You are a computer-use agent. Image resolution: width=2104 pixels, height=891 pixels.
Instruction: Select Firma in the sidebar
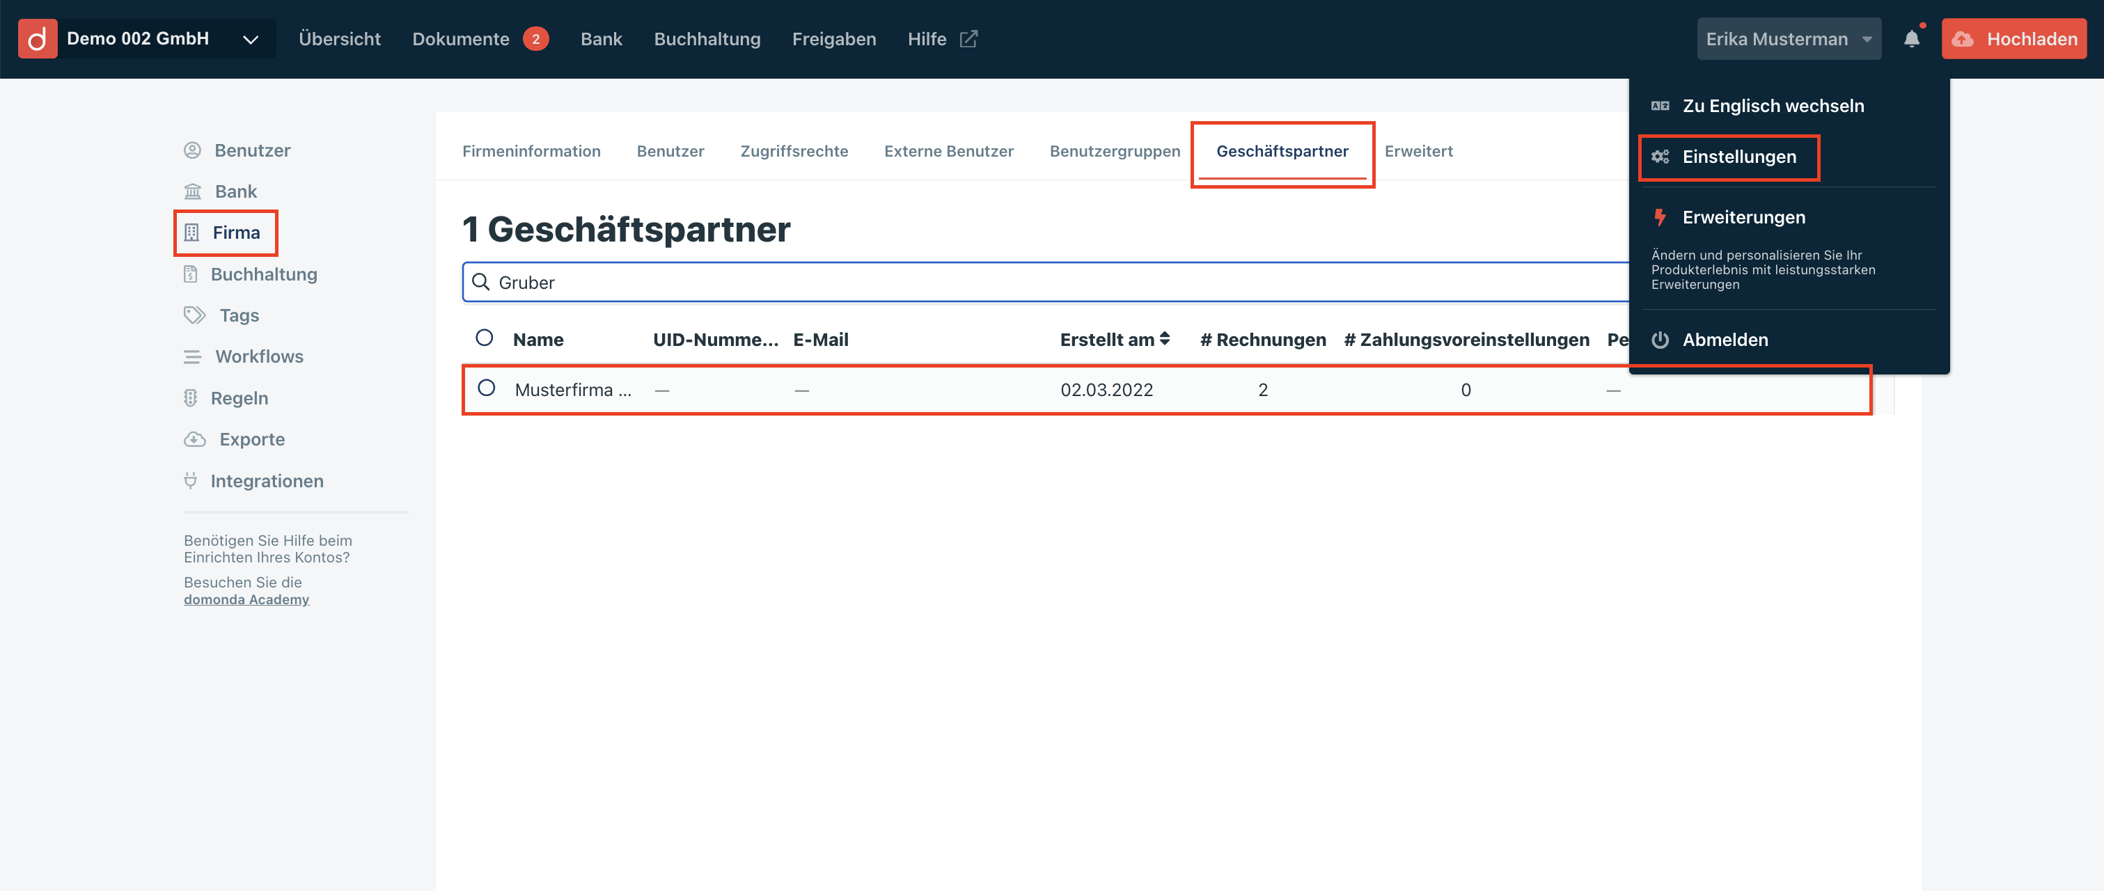coord(236,232)
